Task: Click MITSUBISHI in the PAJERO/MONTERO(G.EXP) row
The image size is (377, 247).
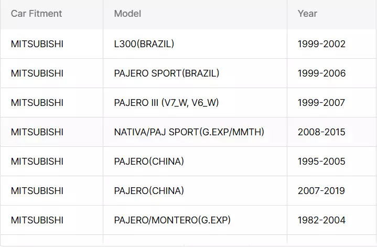Action: click(37, 220)
